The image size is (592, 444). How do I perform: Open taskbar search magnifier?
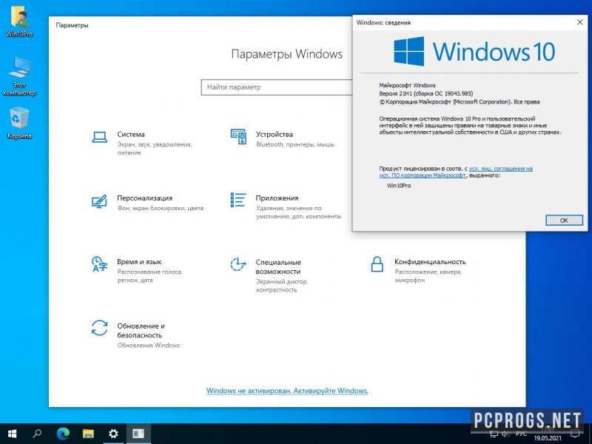(x=37, y=434)
